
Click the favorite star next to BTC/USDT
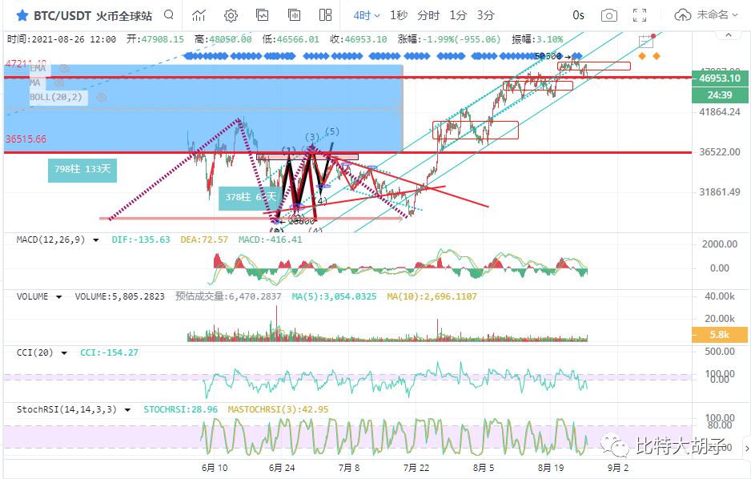pos(22,15)
